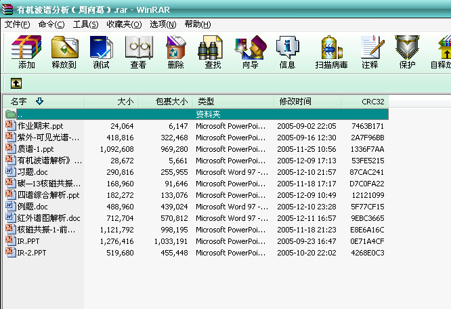
Task: Click the size value 1,092,608
Action: 116,149
